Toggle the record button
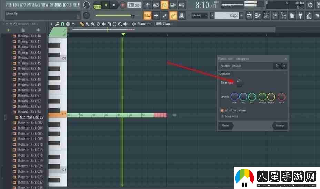 (x=123, y=5)
